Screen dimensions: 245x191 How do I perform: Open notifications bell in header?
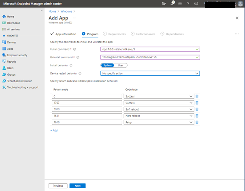tap(172, 3)
